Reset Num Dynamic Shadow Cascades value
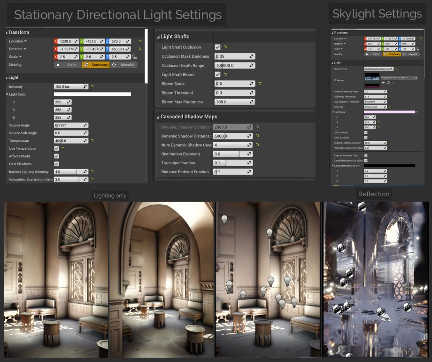The height and width of the screenshot is (362, 432). [257, 145]
